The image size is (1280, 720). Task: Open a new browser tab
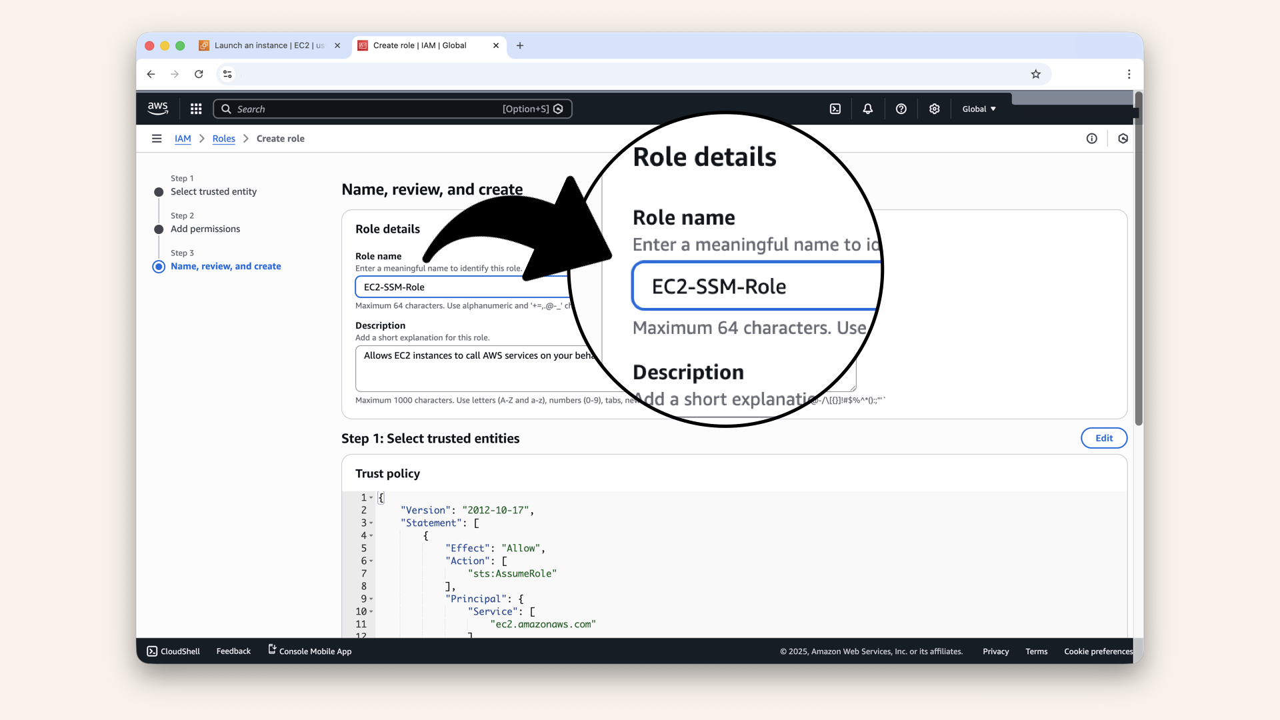(520, 45)
